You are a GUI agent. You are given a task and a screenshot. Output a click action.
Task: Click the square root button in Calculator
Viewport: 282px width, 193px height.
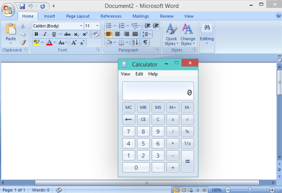click(187, 119)
